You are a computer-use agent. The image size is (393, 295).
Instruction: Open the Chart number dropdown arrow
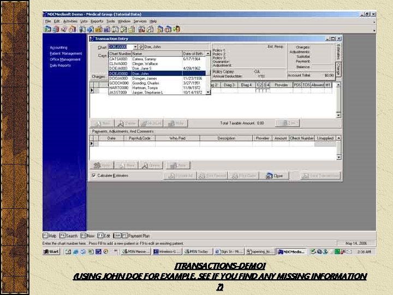135,47
